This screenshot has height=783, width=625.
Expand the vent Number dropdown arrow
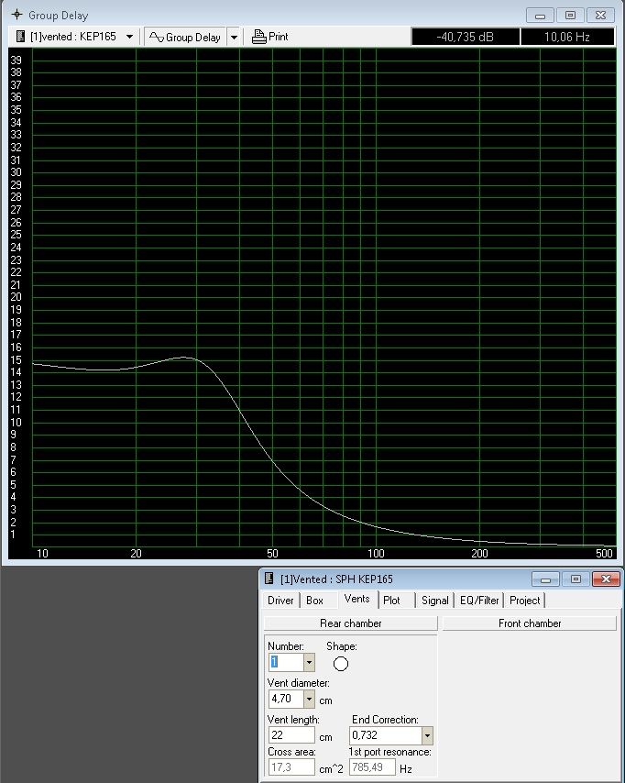(309, 663)
